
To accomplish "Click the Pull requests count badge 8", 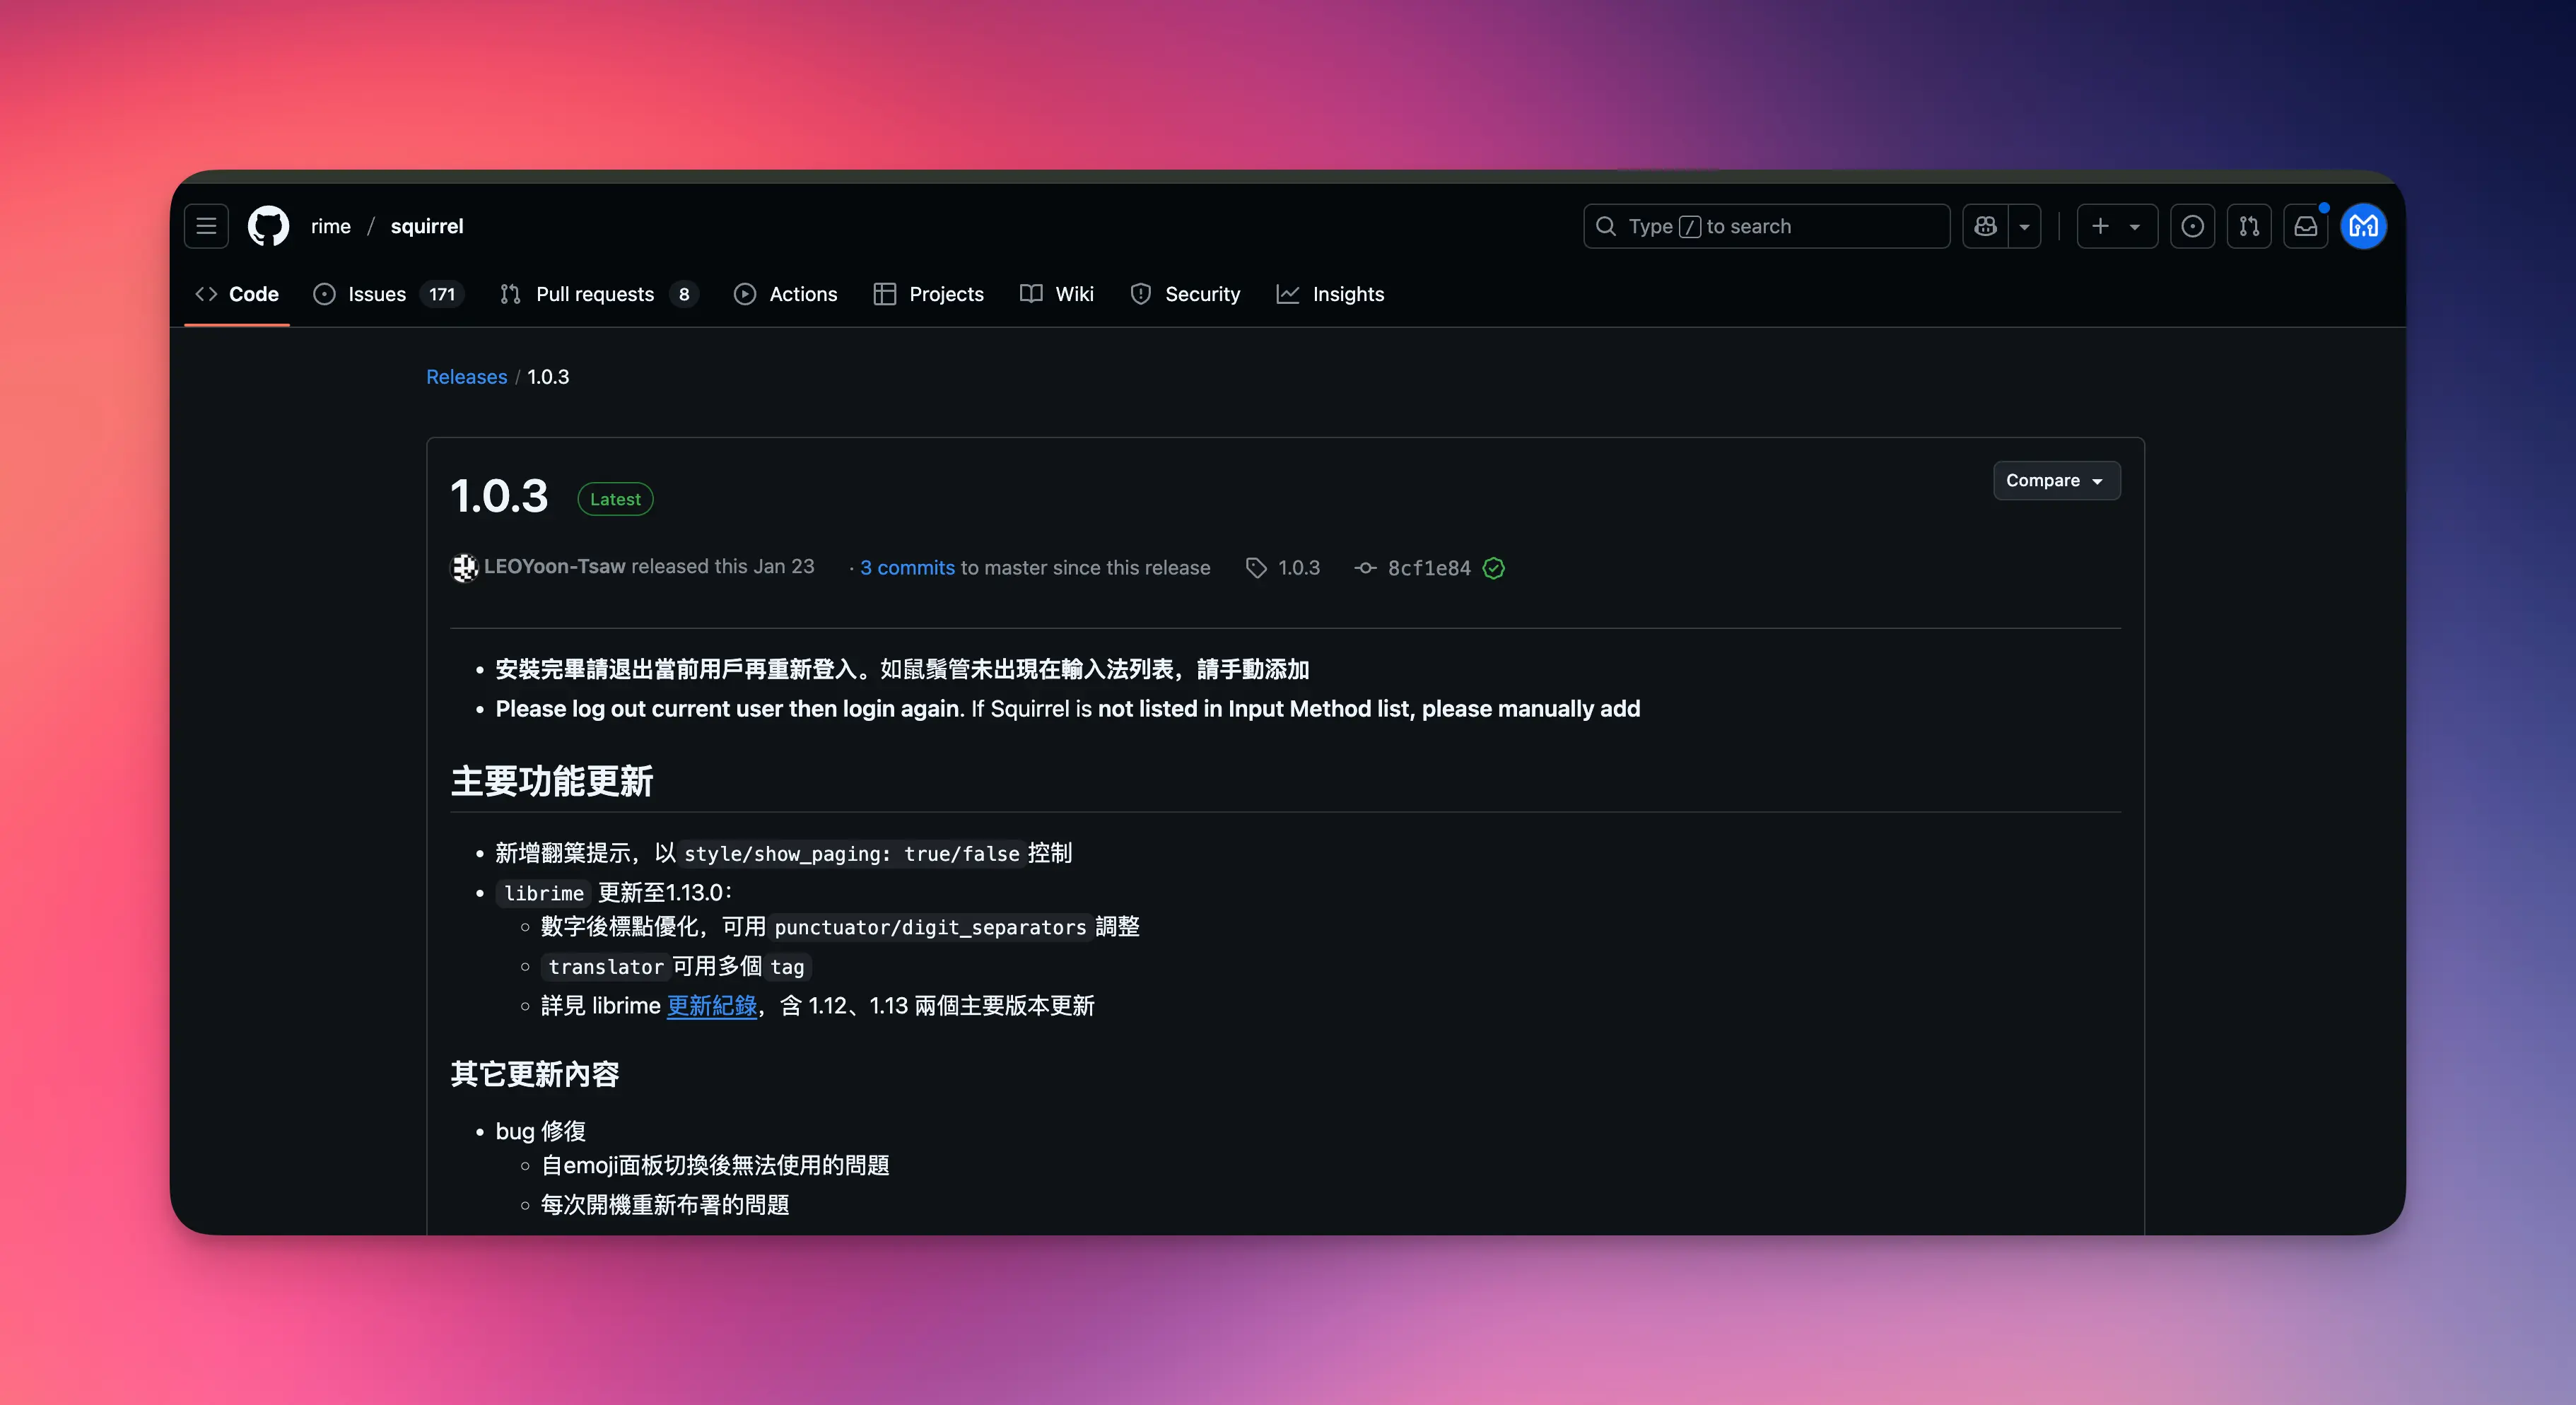I will [x=684, y=294].
